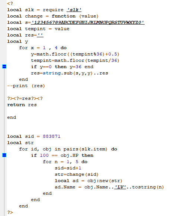Image resolution: width=177 pixels, height=216 pixels.
Task: Click the 'return res' line
Action: click(22, 105)
